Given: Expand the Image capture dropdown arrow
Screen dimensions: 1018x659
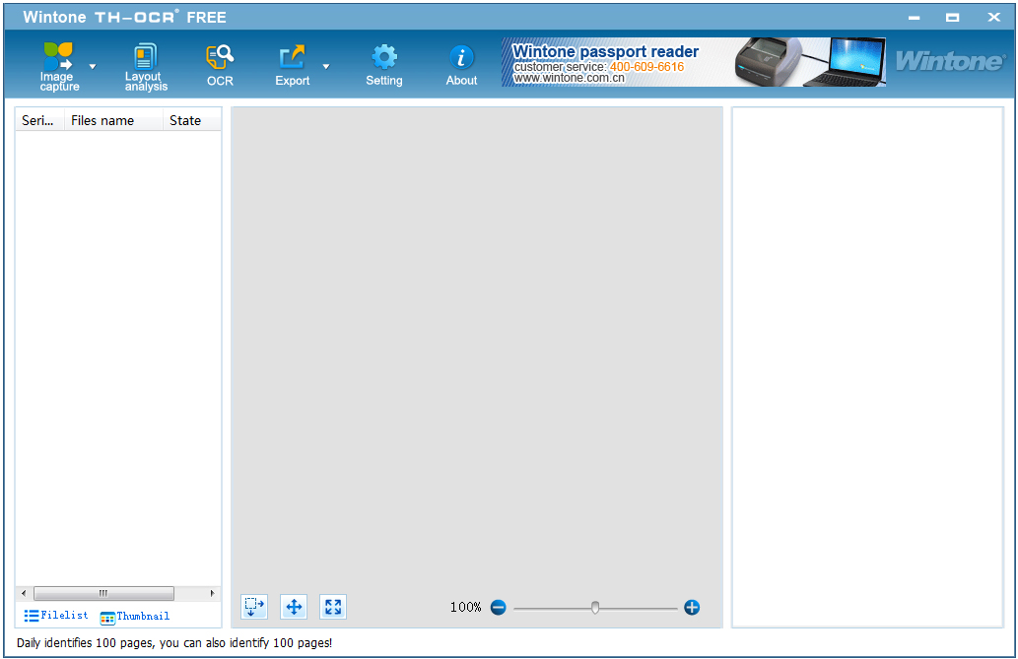Looking at the screenshot, I should point(92,67).
